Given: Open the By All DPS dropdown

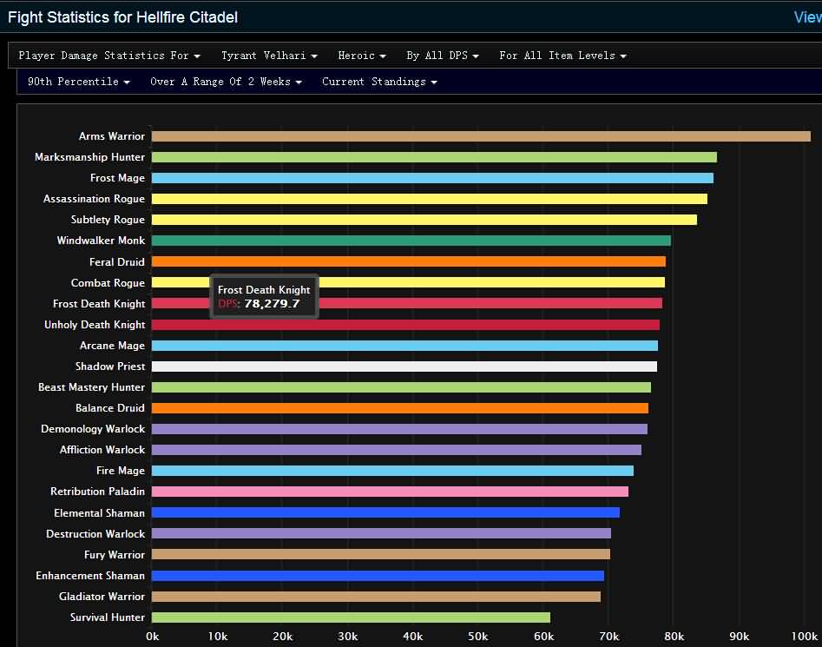Looking at the screenshot, I should pyautogui.click(x=443, y=56).
